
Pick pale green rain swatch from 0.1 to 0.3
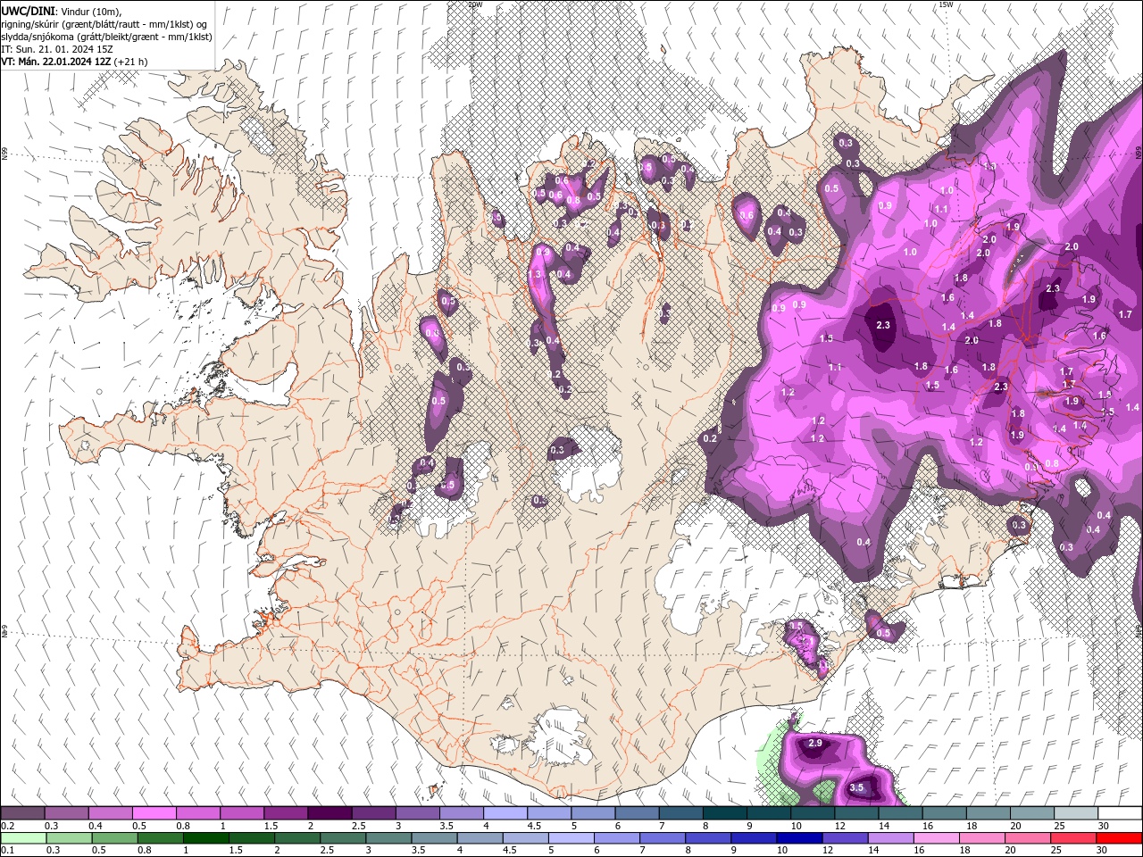coord(23,837)
